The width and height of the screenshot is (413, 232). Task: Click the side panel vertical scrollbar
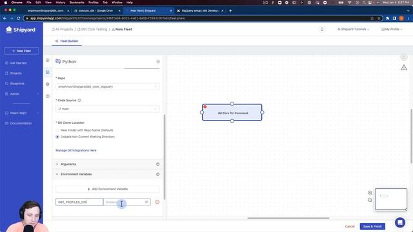165,157
